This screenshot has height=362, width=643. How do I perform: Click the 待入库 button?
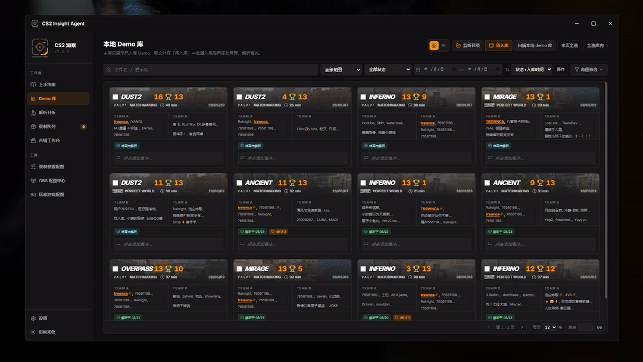tap(499, 45)
